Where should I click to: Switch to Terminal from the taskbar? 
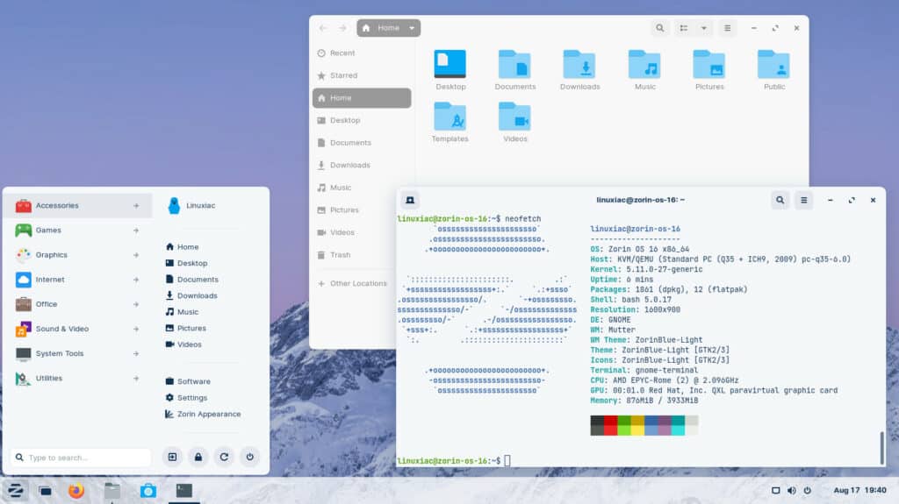coord(184,491)
